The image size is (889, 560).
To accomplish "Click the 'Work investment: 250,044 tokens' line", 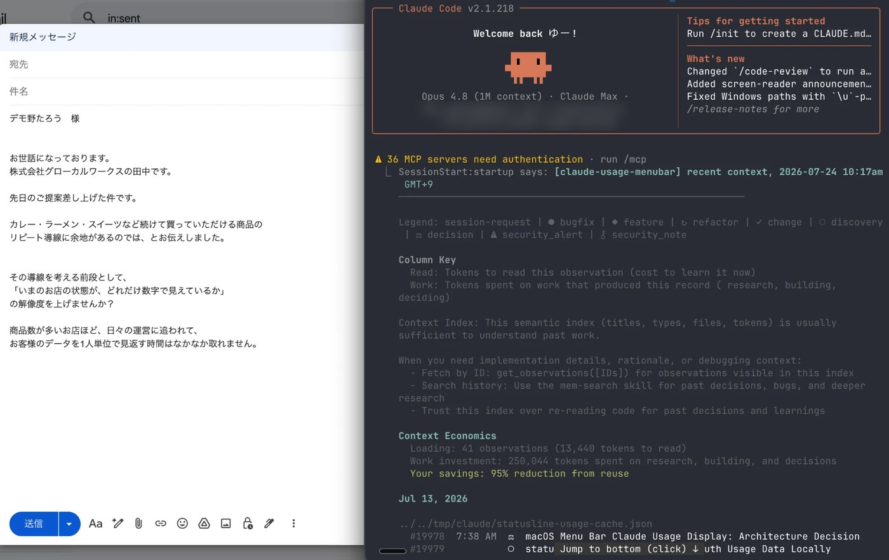I will pyautogui.click(x=623, y=461).
